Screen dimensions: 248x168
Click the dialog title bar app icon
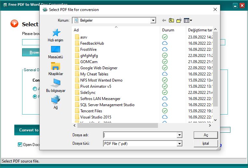tap(45, 10)
